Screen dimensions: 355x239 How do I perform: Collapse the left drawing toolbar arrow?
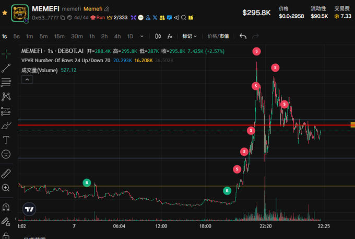click(x=16, y=219)
